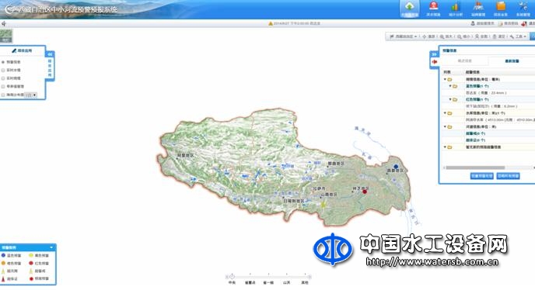
Task: Click the clear map tool
Action: pos(498,36)
